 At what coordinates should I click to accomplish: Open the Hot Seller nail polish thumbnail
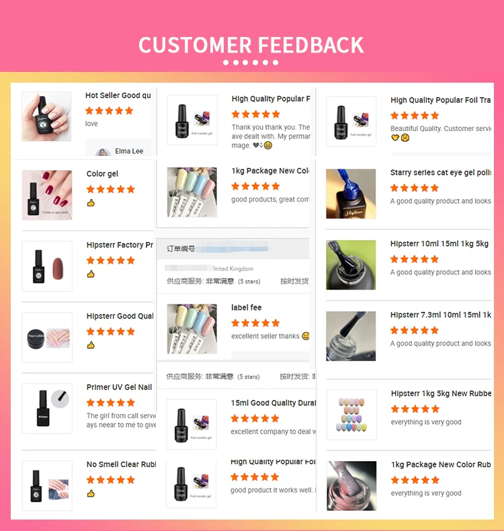click(x=46, y=116)
